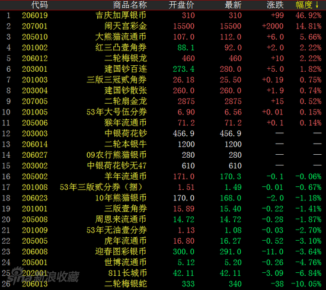Sort by the 商品名称 column header
Screen dimensions: 326x290
[130, 5]
